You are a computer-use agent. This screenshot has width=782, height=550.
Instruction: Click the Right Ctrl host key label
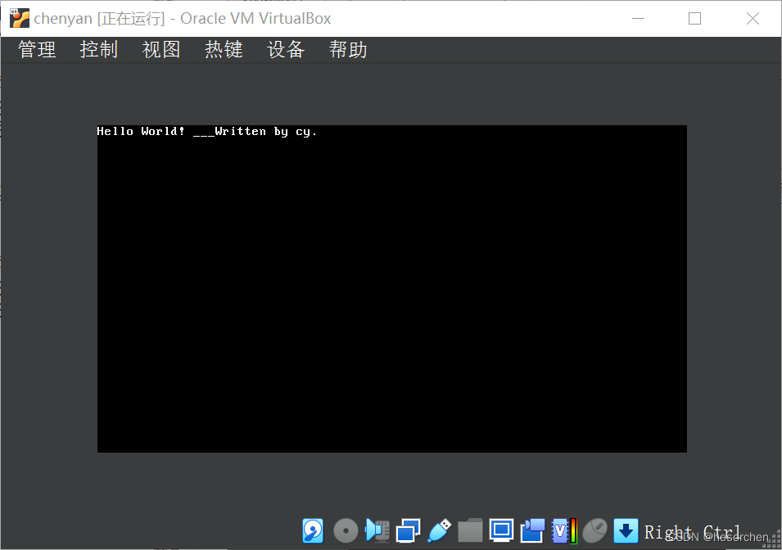(x=692, y=532)
